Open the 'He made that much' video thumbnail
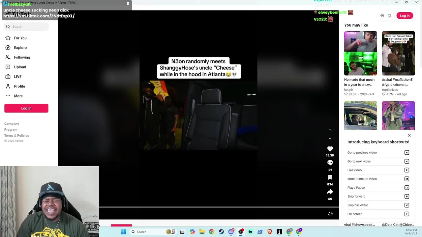The image size is (422, 237). tap(361, 53)
